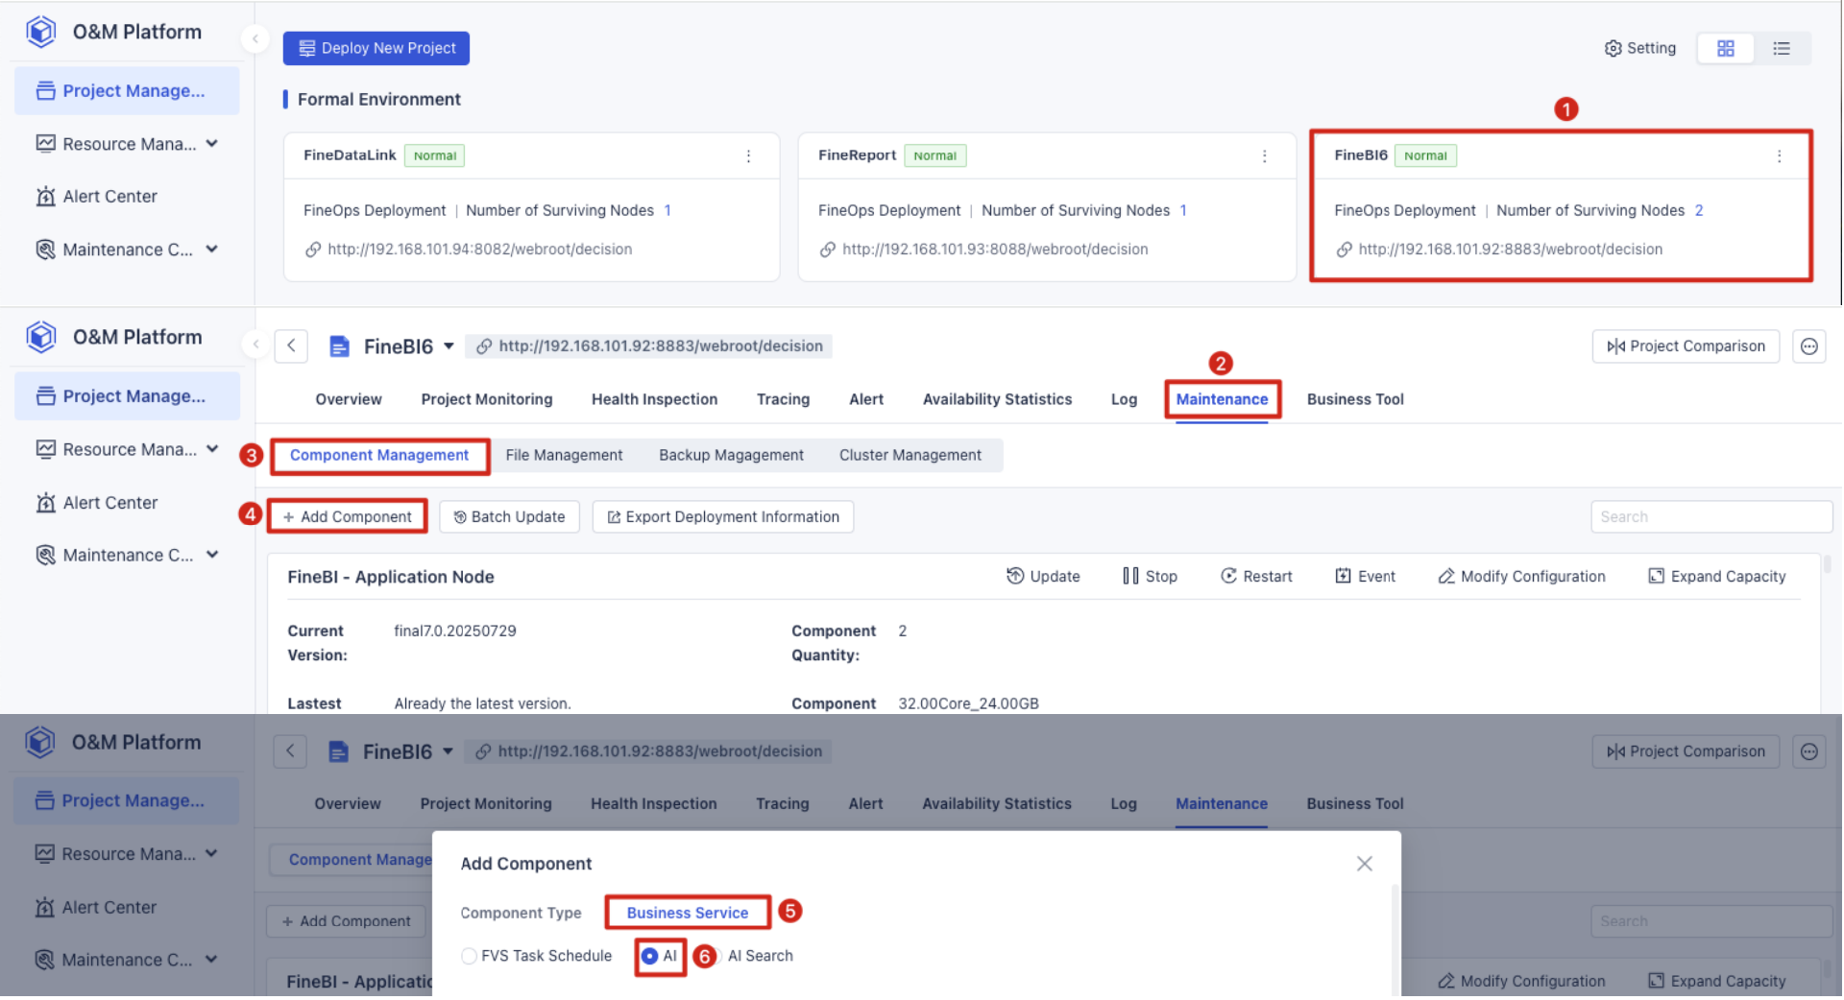Open the FineReport link ending in 8088/webroot/decision
1844x1000 pixels.
[x=994, y=250]
